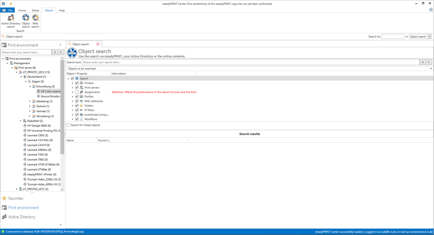The width and height of the screenshot is (434, 235).
Task: Expand the Radolfzell (2) tree node
Action: click(x=21, y=121)
